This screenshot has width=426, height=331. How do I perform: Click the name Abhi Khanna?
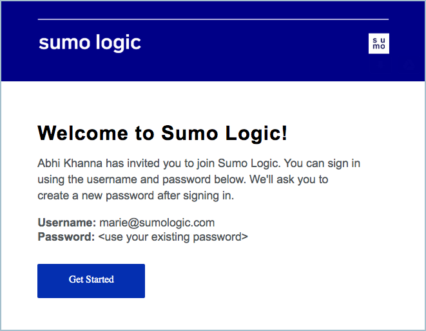tap(68, 163)
